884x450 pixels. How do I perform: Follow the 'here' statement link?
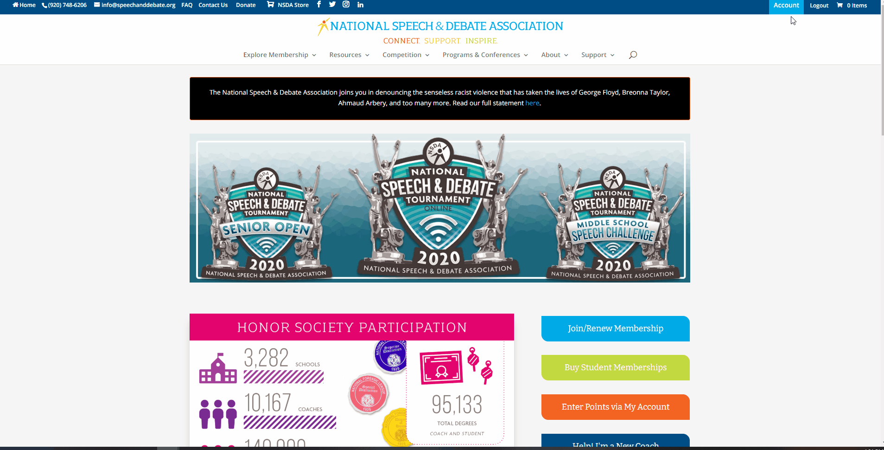[x=532, y=103]
